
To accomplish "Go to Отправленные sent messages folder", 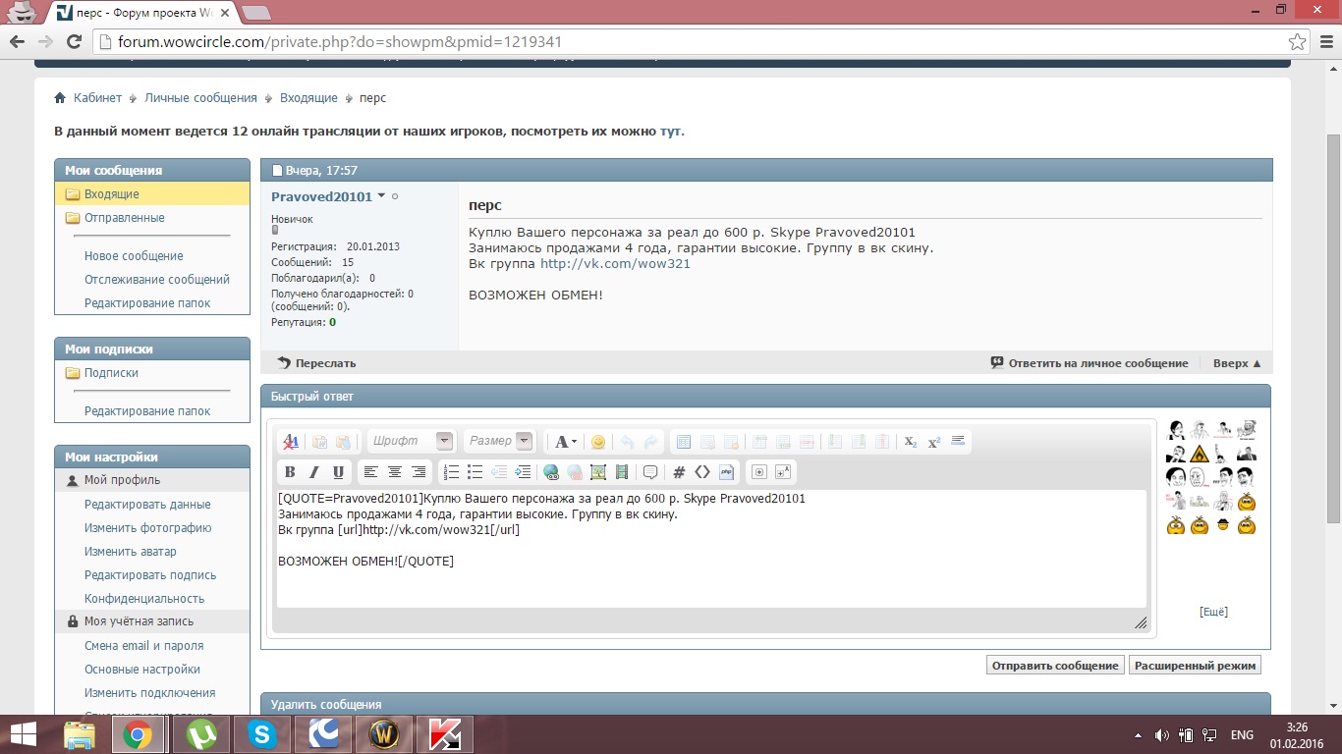I will [x=124, y=218].
